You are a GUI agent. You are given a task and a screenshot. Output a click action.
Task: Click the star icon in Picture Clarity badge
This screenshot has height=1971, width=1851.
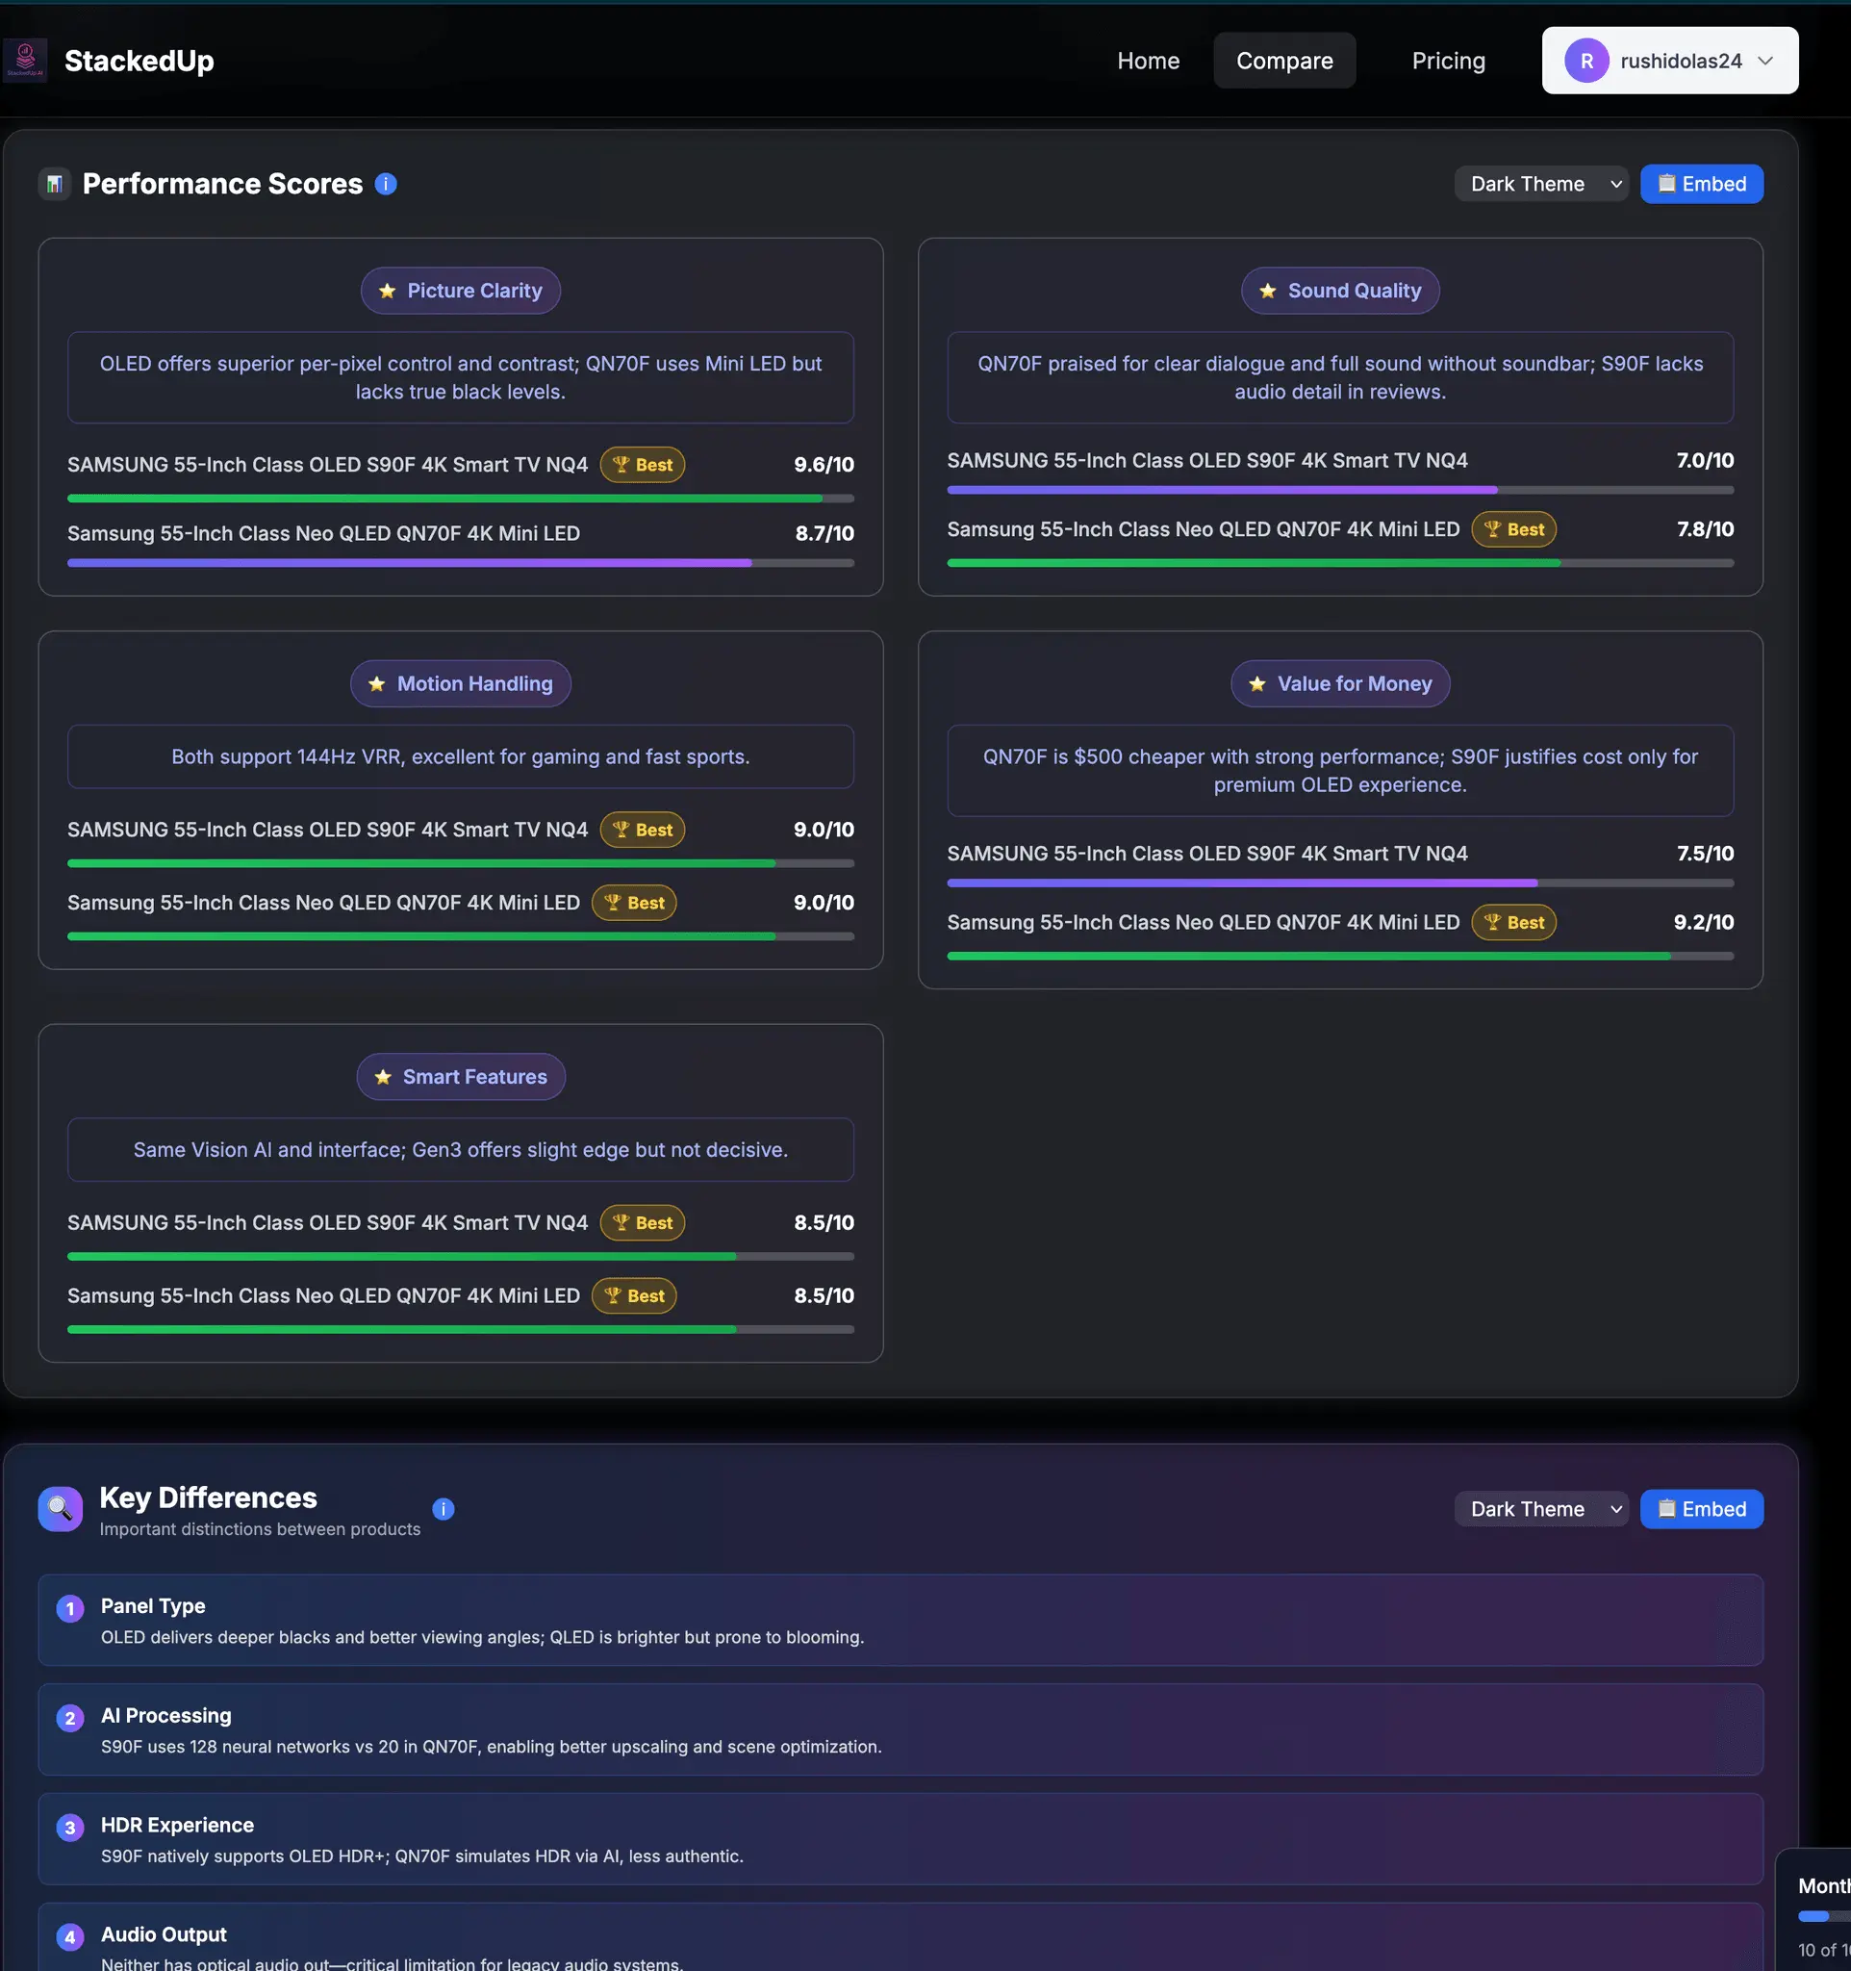(x=388, y=291)
